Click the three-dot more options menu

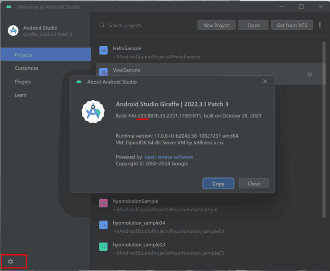[x=320, y=25]
